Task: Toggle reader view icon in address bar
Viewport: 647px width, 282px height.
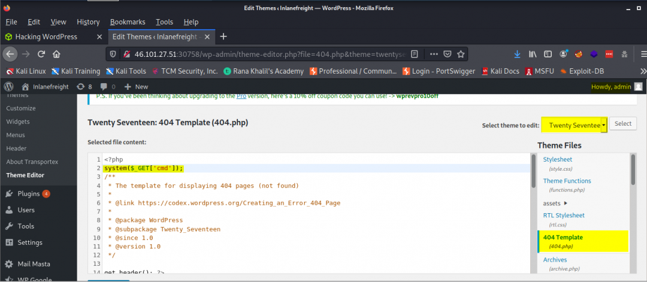Action: (x=415, y=54)
